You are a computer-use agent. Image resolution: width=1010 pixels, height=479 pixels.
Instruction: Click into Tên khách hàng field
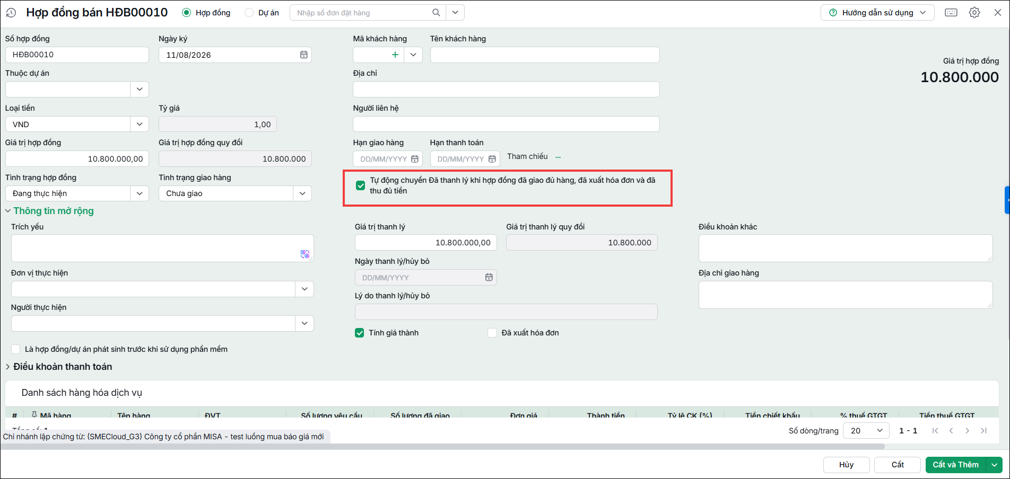545,55
